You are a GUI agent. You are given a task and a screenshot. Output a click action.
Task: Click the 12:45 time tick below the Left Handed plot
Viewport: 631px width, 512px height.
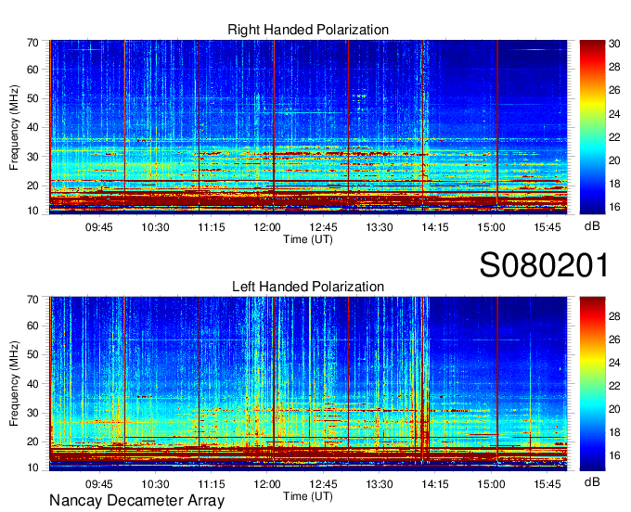[323, 484]
